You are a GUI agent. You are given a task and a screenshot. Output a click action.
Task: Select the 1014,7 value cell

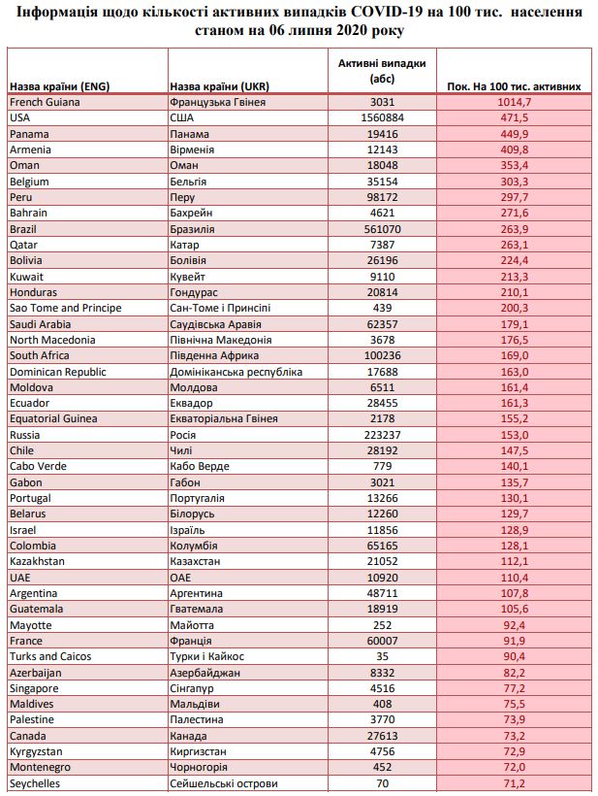(513, 102)
